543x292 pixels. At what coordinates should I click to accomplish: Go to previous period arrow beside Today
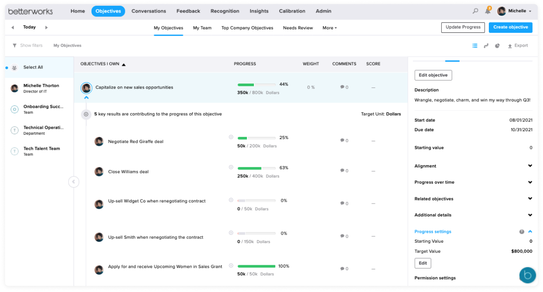13,28
